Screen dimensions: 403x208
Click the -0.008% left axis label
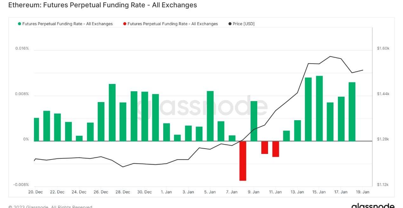pos(21,185)
